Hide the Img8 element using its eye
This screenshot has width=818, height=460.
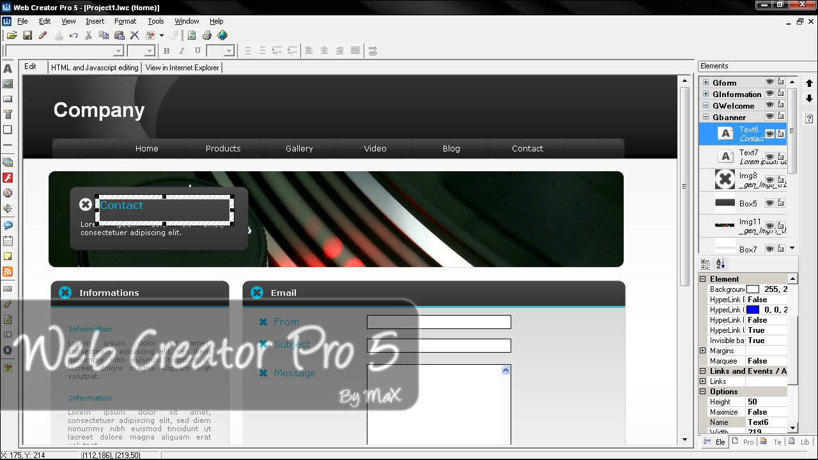[769, 180]
